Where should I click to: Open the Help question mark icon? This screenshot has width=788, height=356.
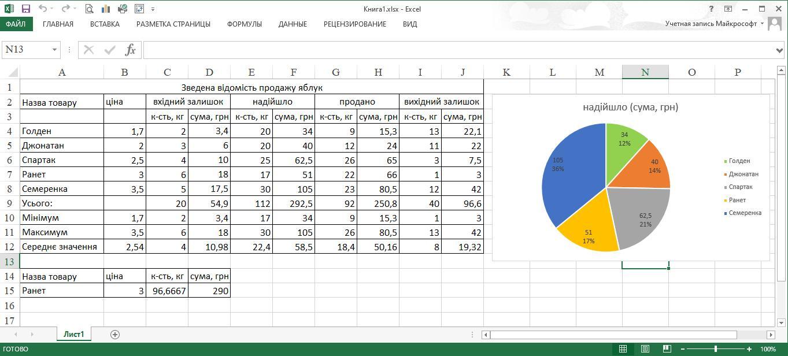(x=711, y=9)
